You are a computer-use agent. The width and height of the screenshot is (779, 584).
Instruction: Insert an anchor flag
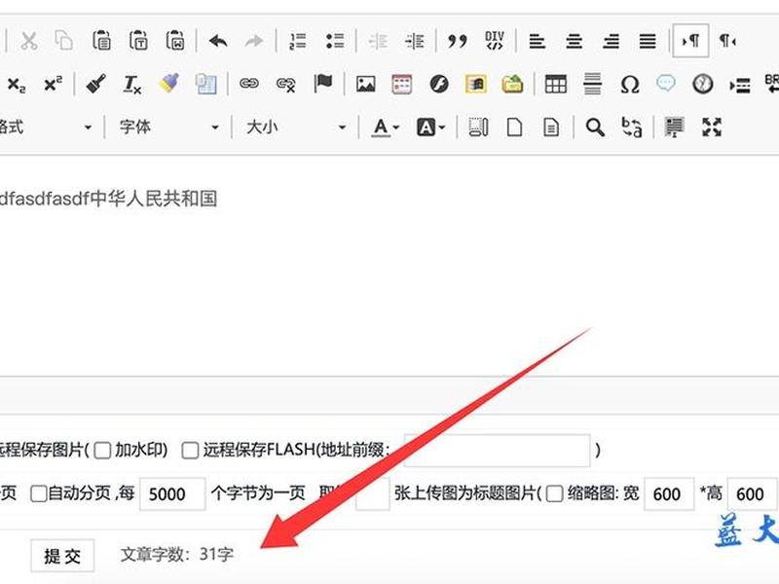323,84
